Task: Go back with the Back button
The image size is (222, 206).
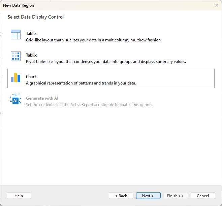Action: click(x=121, y=196)
